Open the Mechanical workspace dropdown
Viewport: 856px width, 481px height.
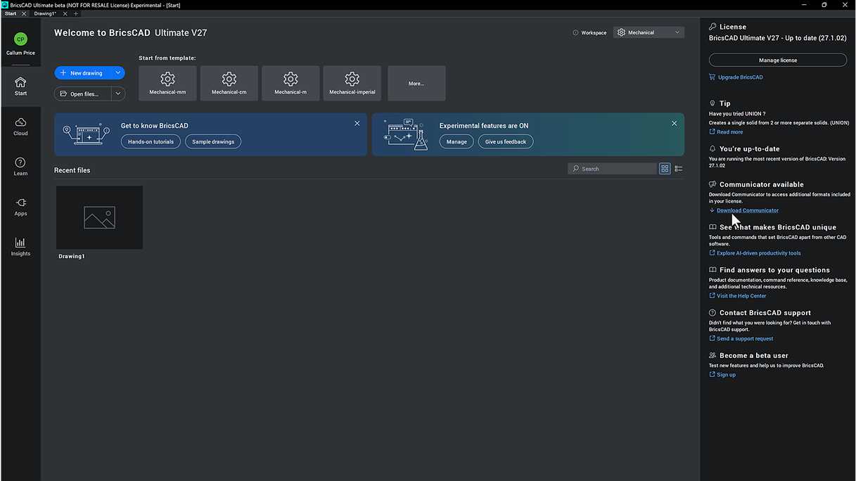point(649,32)
